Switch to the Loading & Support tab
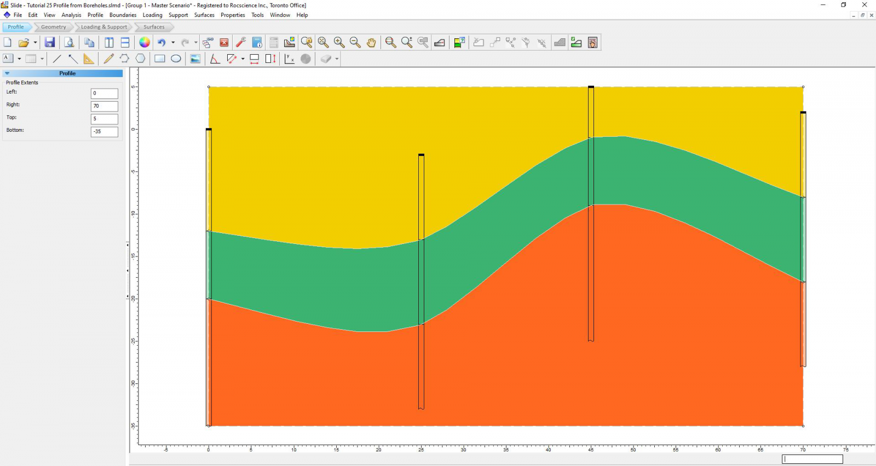 tap(104, 27)
